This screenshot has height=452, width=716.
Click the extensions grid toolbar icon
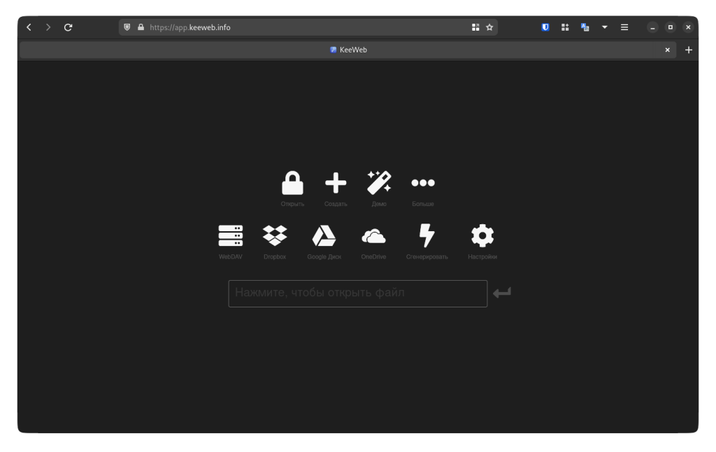[x=565, y=27]
